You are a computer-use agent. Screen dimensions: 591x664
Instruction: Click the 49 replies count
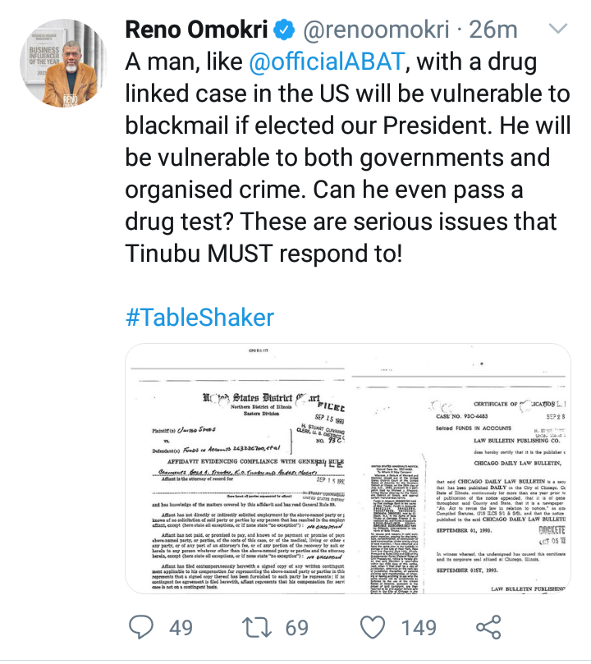point(181,628)
